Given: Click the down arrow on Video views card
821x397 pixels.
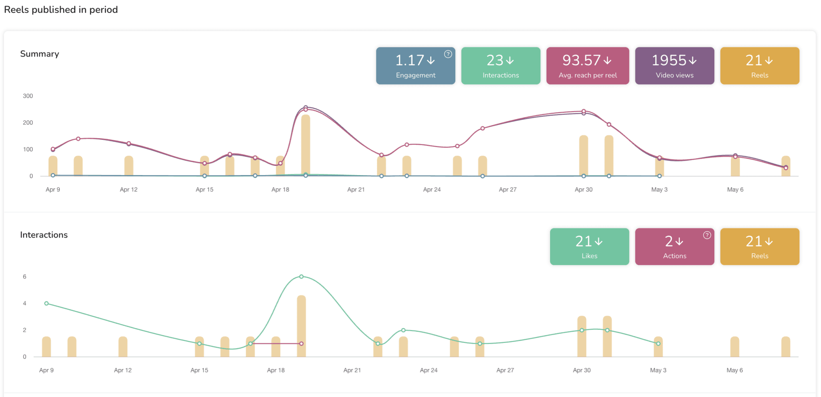Looking at the screenshot, I should click(693, 60).
